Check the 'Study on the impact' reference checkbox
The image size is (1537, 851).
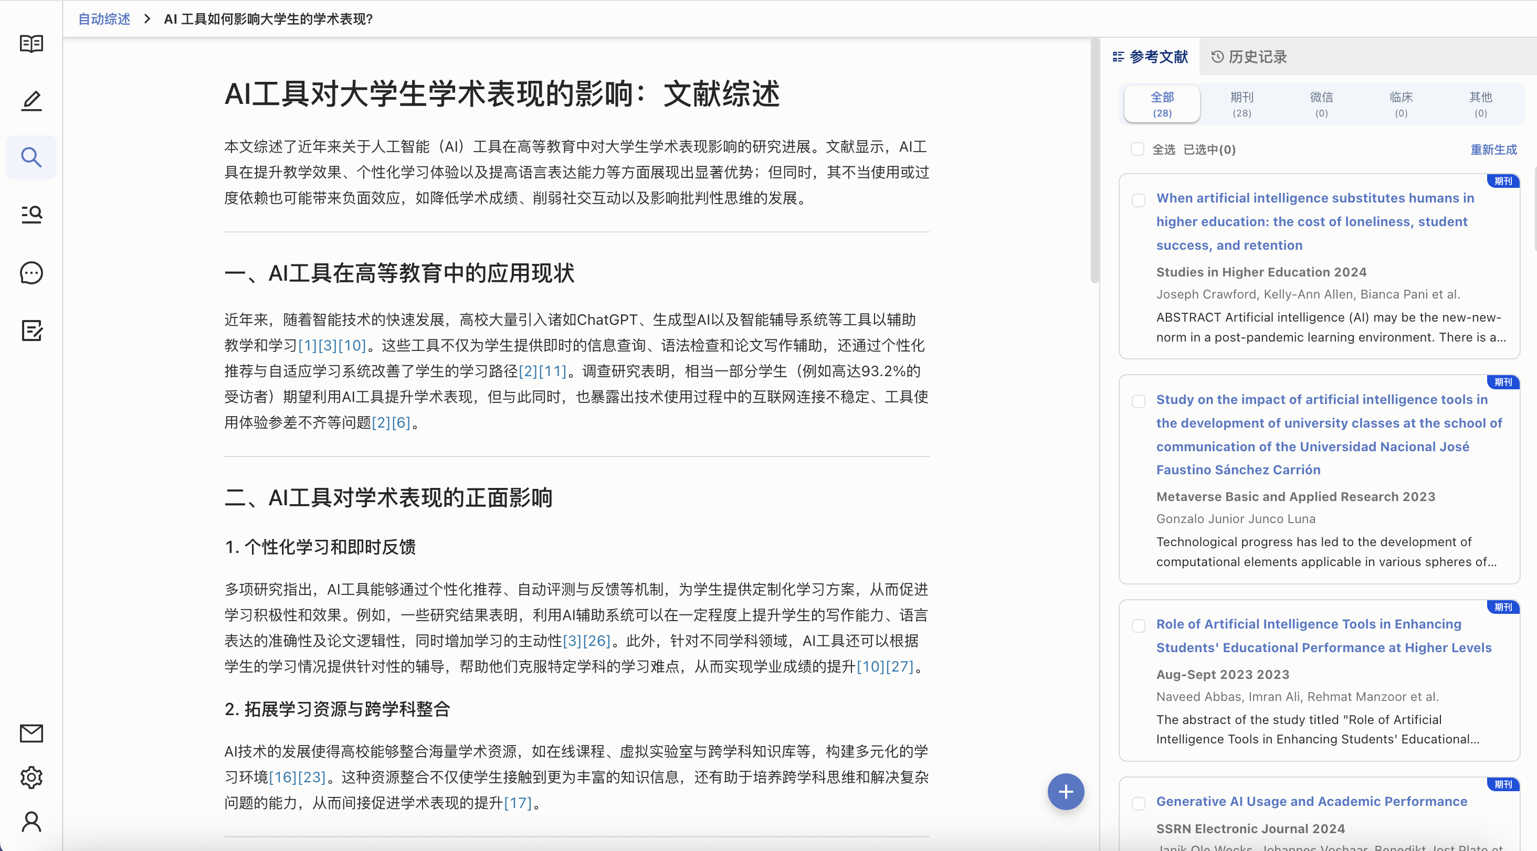click(x=1139, y=401)
